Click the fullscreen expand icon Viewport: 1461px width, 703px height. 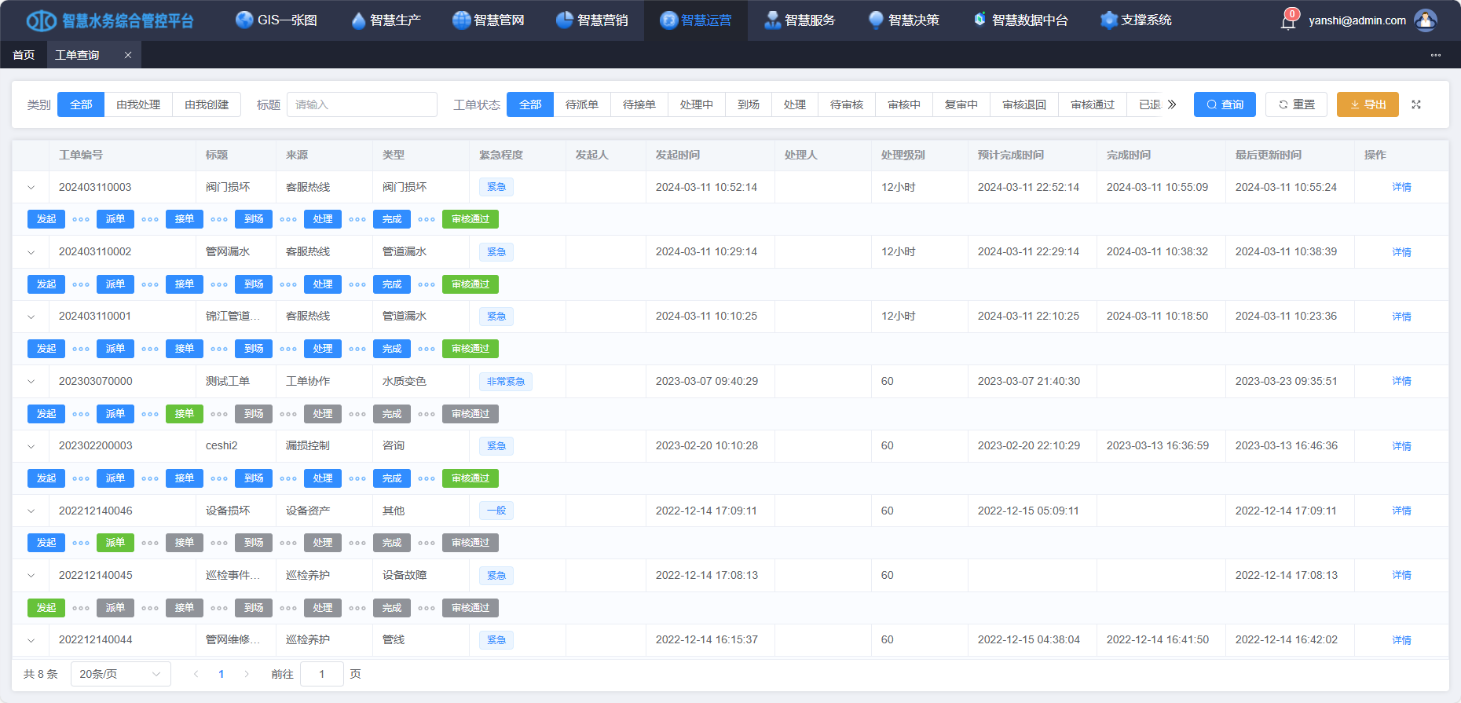(1416, 104)
